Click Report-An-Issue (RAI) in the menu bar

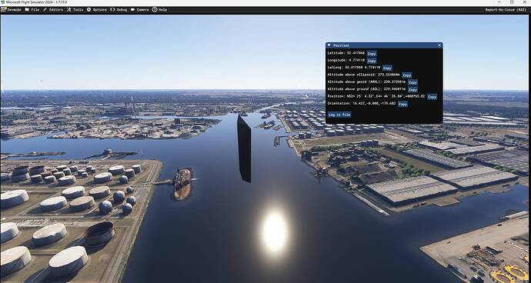pyautogui.click(x=506, y=9)
